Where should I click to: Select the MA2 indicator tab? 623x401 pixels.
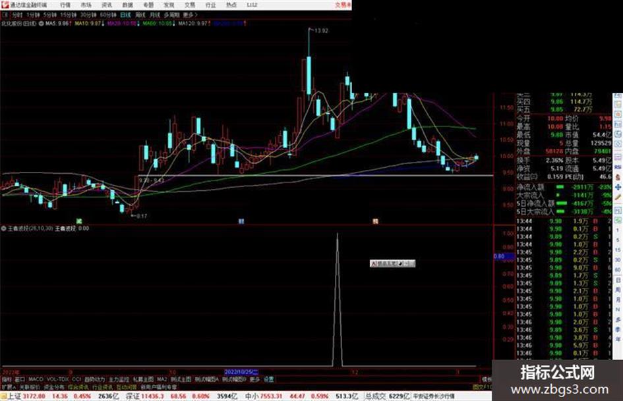(162, 379)
